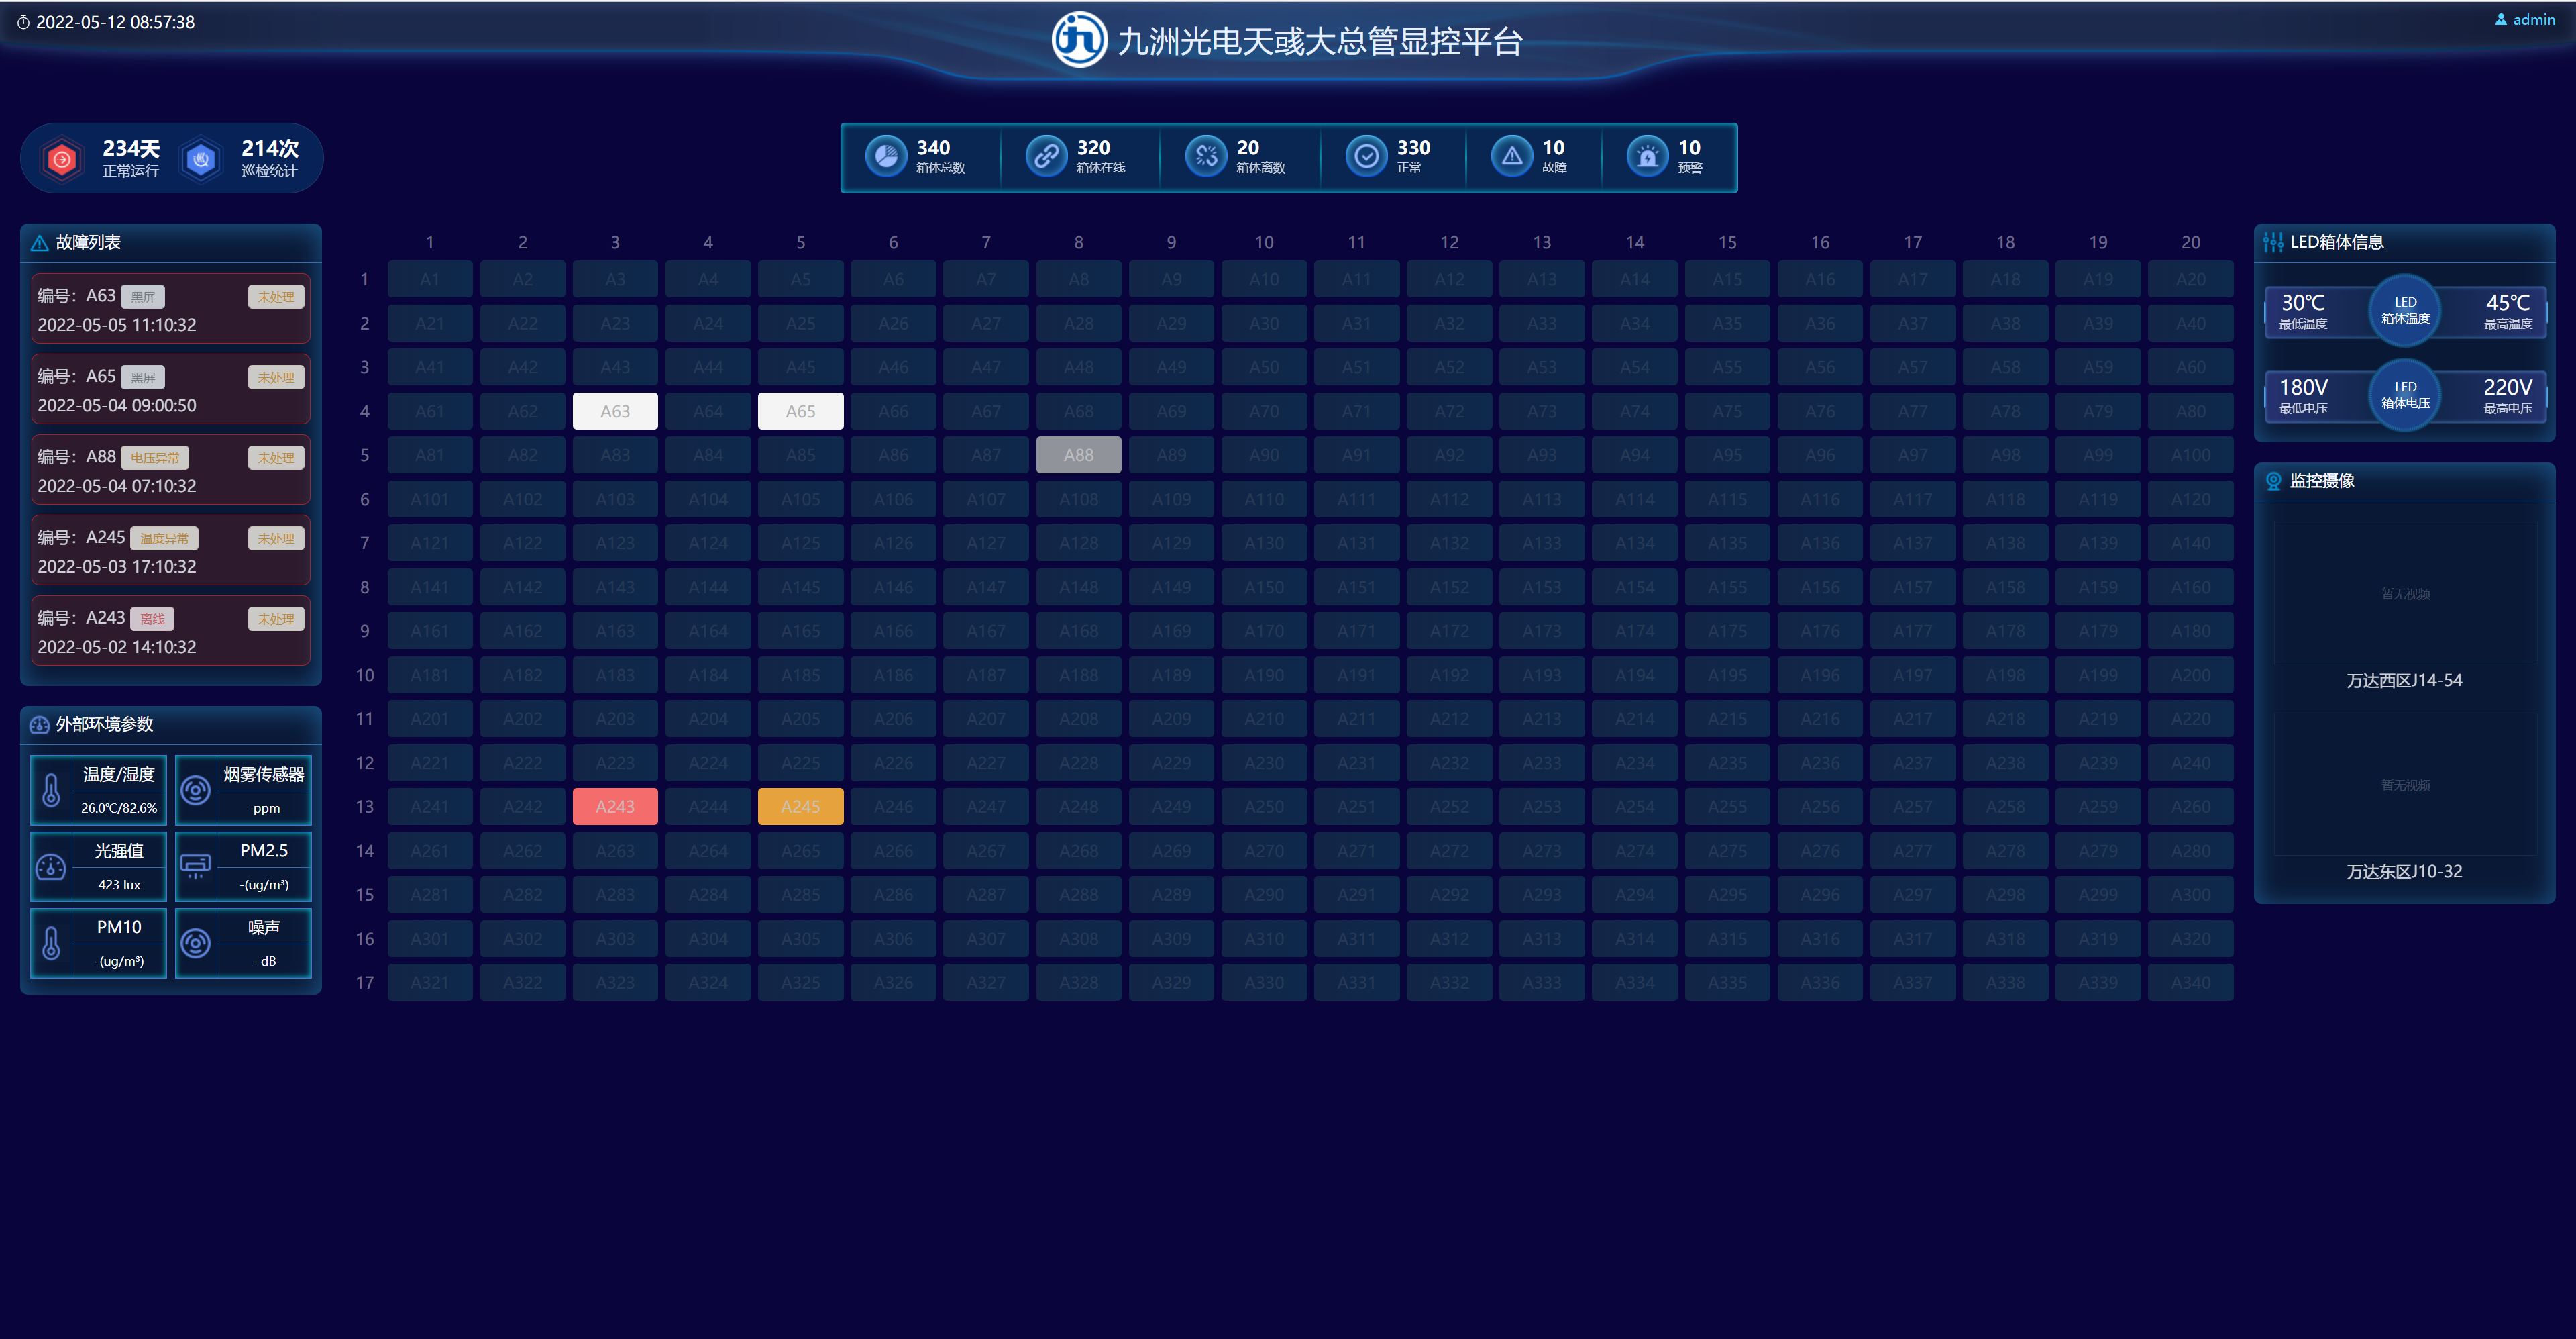Click 未处理 button for fault A65
The width and height of the screenshot is (2576, 1339).
pos(276,377)
